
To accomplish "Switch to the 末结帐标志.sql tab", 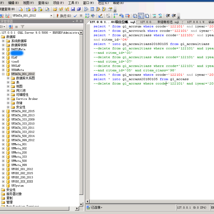I will [x=159, y=22].
